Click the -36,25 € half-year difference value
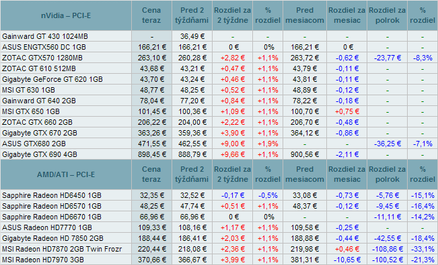 [387, 144]
